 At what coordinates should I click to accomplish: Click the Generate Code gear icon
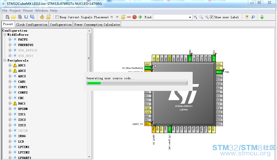click(42, 17)
